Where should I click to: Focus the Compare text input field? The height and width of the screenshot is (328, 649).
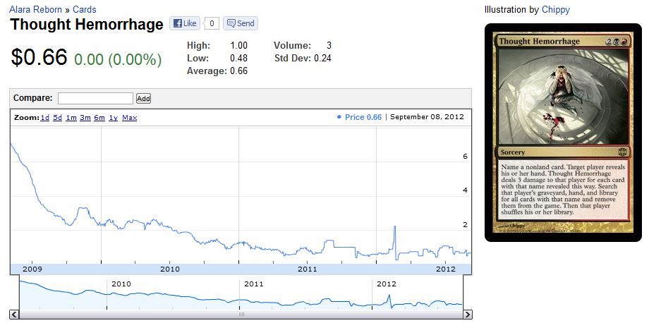[95, 98]
